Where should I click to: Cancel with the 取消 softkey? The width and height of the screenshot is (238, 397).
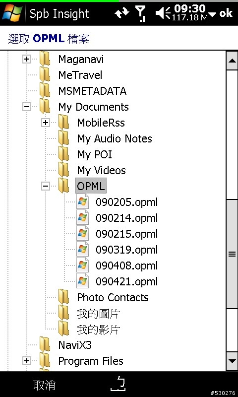[45, 385]
